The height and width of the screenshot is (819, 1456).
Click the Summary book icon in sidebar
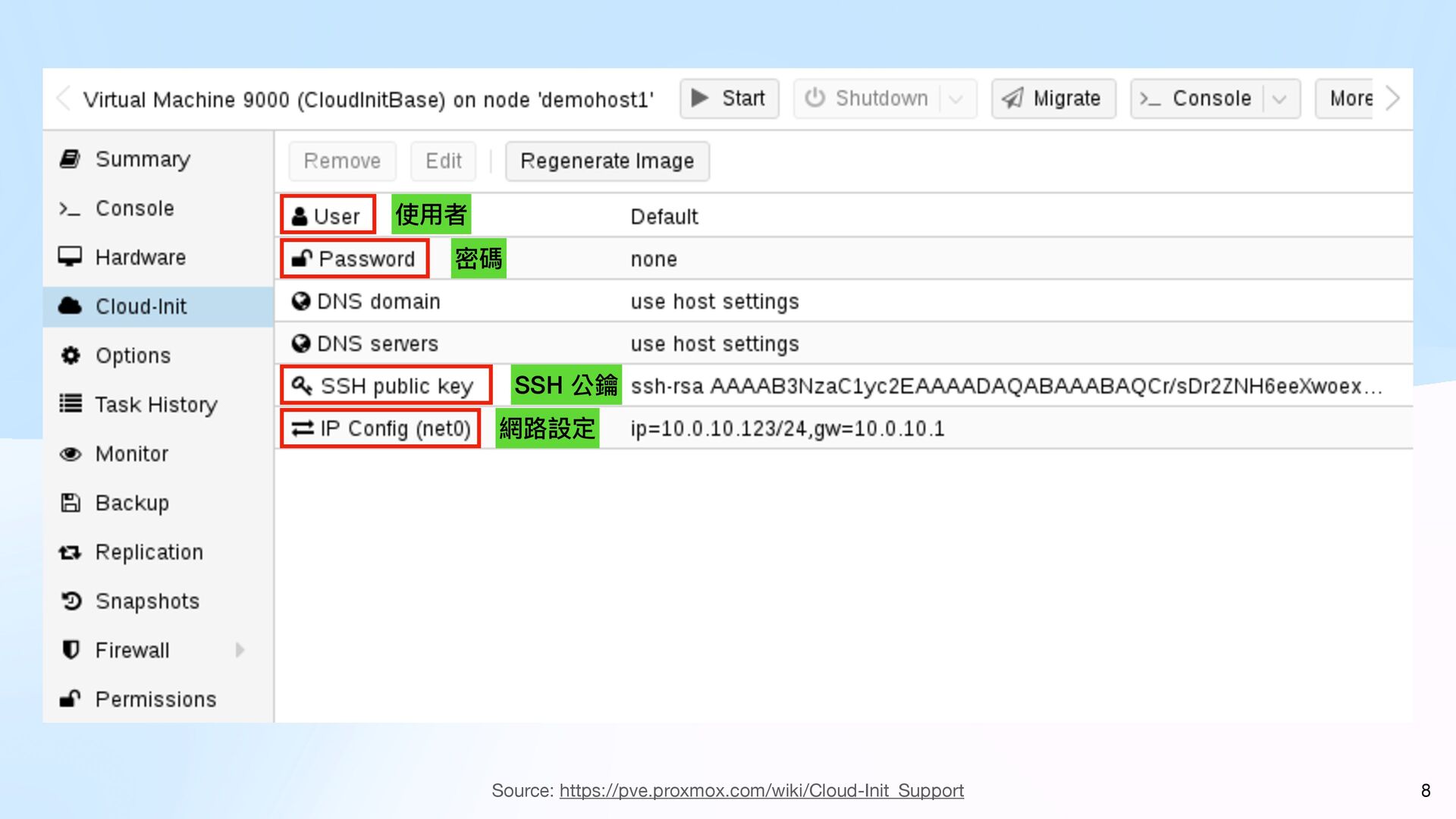coord(70,159)
